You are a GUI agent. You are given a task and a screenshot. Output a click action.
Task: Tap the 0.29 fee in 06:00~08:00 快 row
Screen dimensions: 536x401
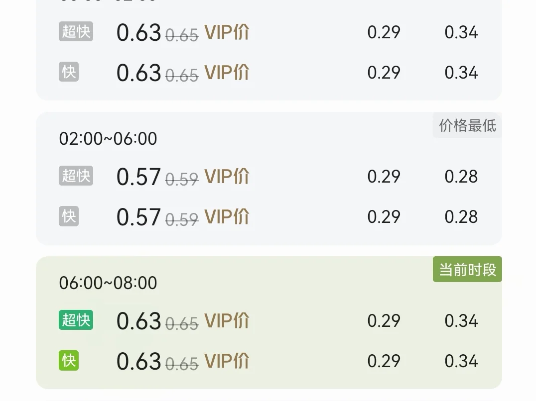384,361
